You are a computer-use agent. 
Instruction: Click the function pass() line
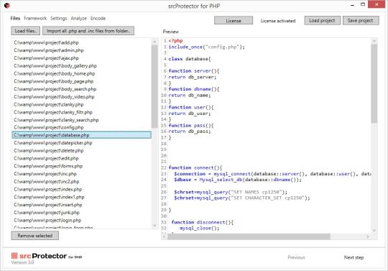[191, 126]
